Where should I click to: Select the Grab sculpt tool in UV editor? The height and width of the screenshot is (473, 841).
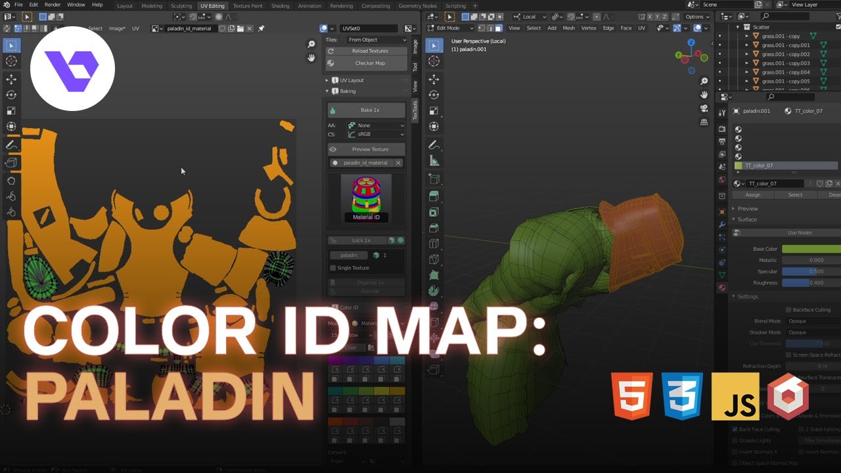(11, 179)
